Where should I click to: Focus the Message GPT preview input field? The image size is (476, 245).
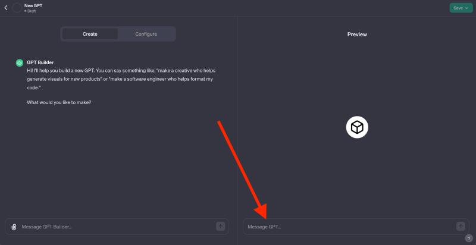tap(356, 227)
